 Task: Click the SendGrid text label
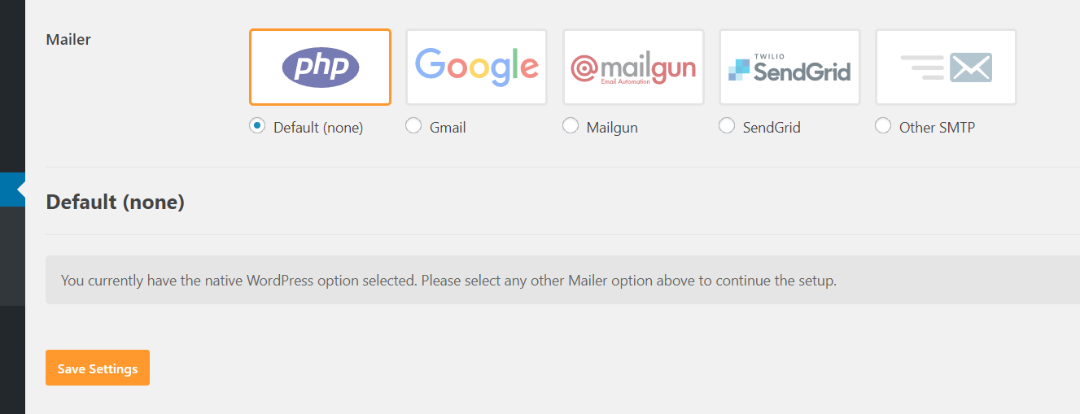772,128
